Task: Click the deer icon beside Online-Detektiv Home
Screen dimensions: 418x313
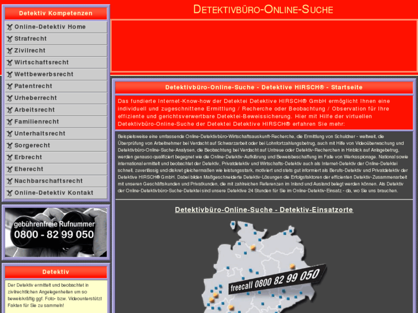Action: coord(10,27)
